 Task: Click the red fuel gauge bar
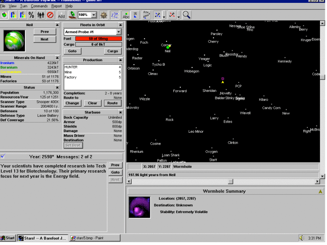point(99,38)
